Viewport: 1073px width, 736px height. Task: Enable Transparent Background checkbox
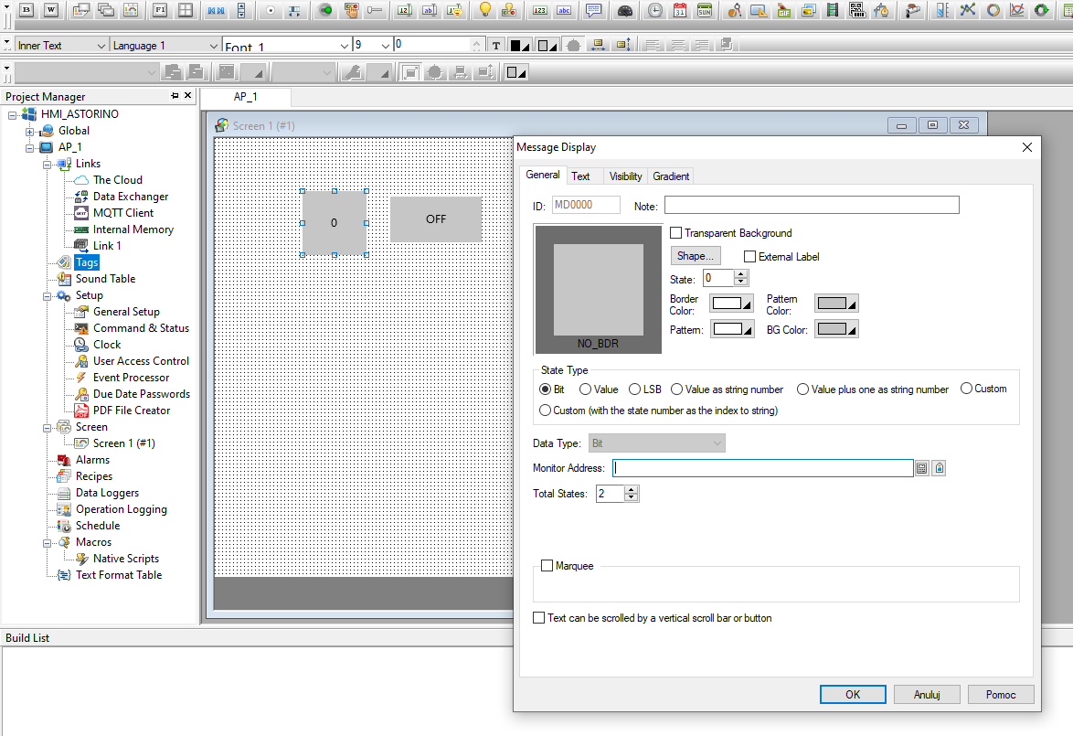tap(676, 233)
